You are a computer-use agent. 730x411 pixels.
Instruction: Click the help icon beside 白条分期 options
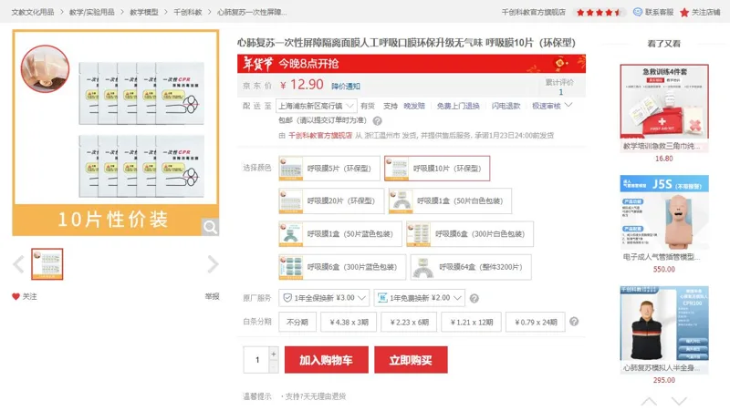tap(574, 322)
